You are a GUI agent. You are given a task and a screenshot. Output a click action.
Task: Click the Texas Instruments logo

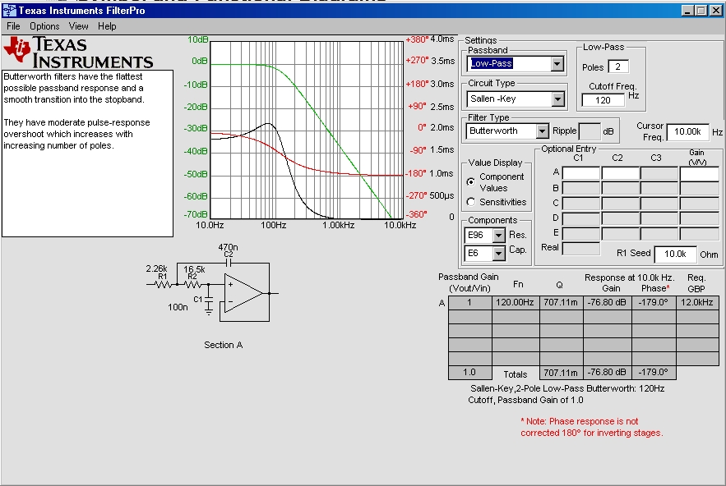coord(79,52)
